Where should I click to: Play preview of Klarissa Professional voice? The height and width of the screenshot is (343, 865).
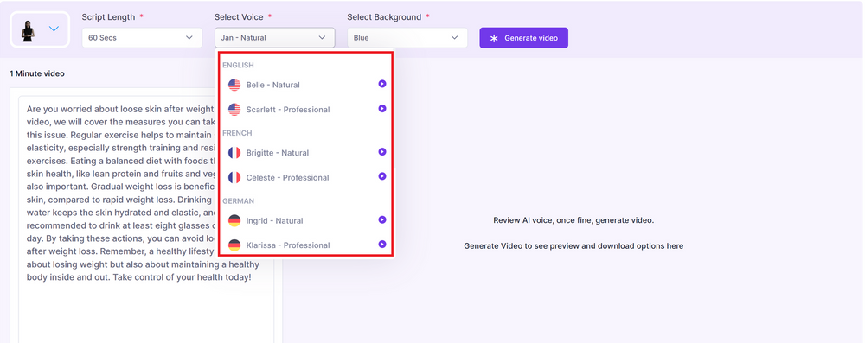coord(381,245)
